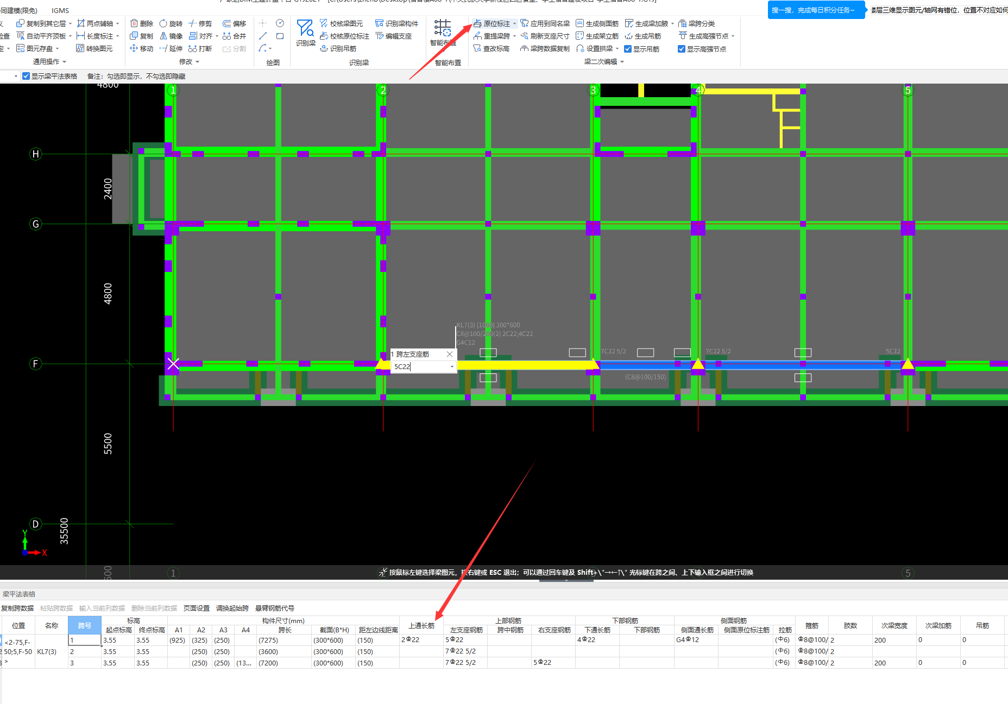Select the 移动 (Move) tool
Screen dimensions: 1008x704
(141, 48)
